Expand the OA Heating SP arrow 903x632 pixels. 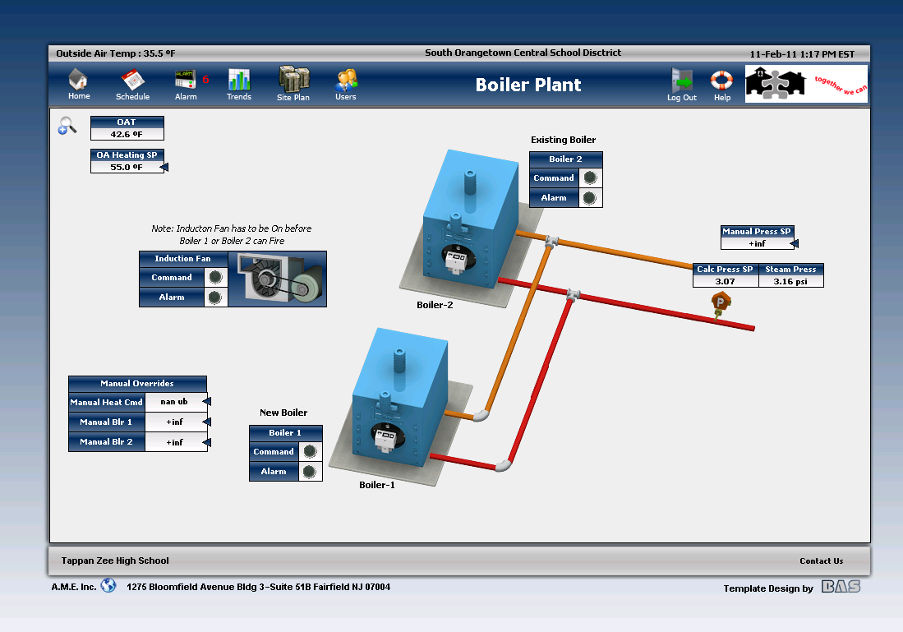pos(164,168)
